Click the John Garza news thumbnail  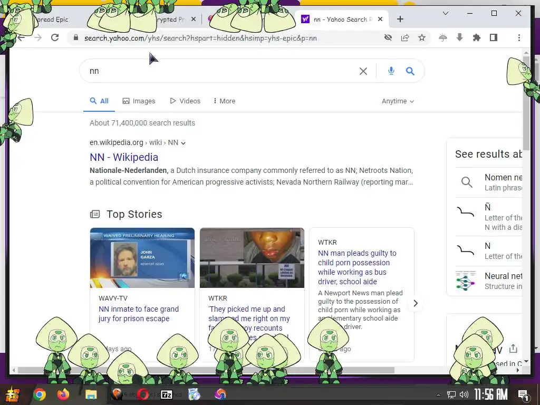[142, 257]
